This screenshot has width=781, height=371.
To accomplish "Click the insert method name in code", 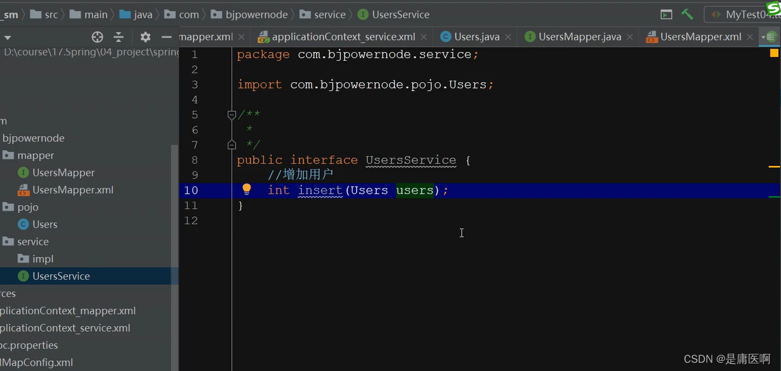I will tap(320, 190).
